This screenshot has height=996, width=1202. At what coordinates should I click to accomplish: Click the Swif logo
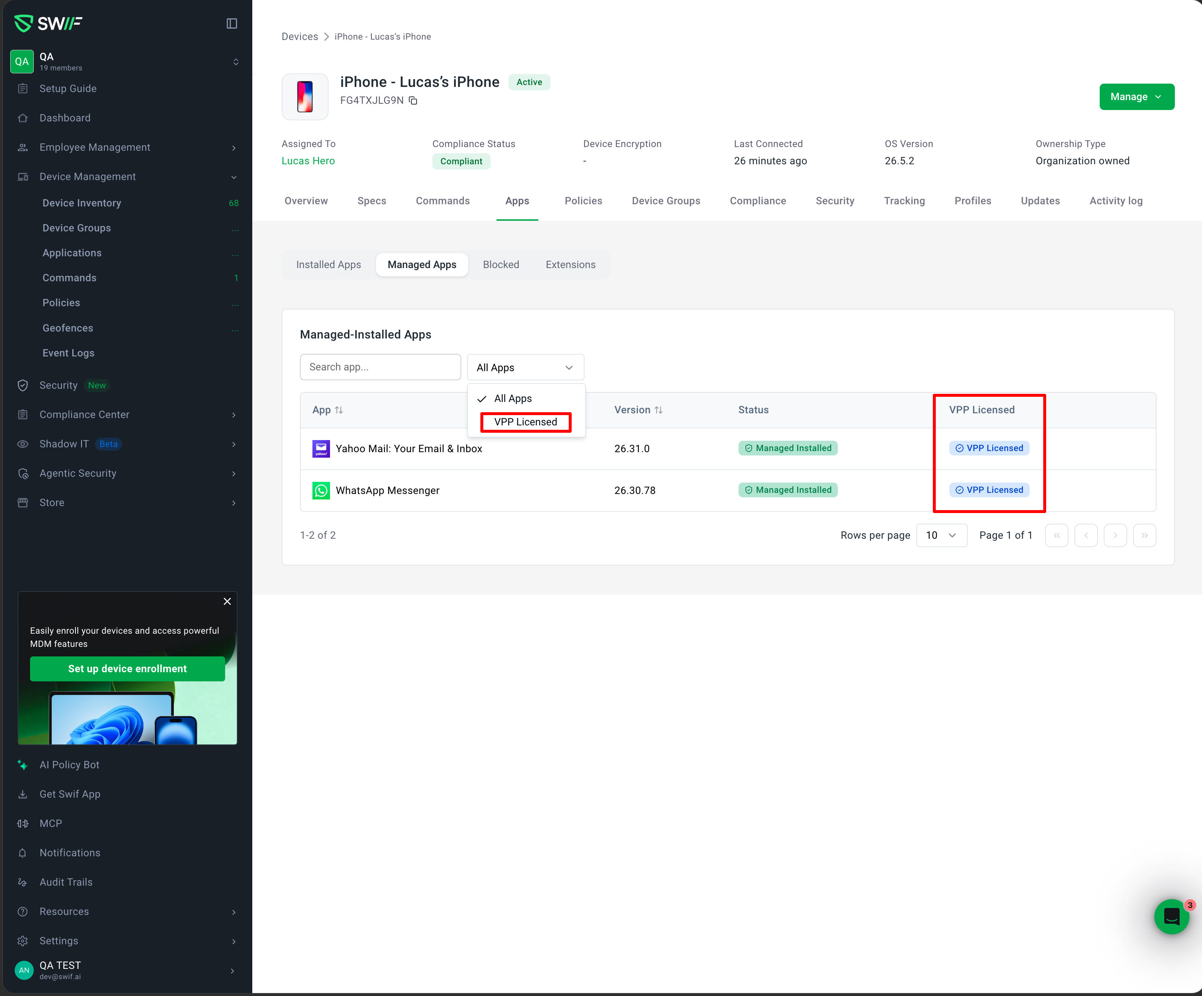[48, 23]
